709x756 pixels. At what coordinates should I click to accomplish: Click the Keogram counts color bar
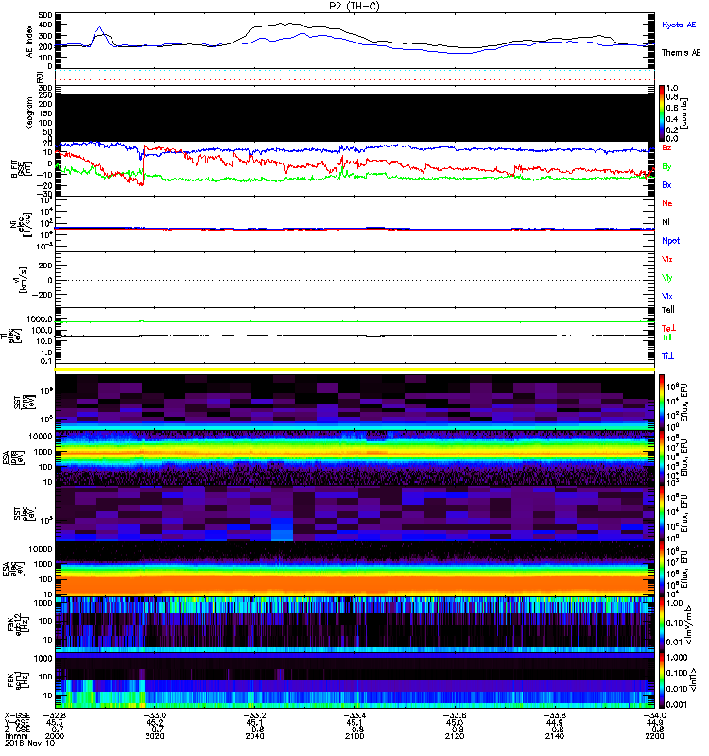click(x=662, y=113)
